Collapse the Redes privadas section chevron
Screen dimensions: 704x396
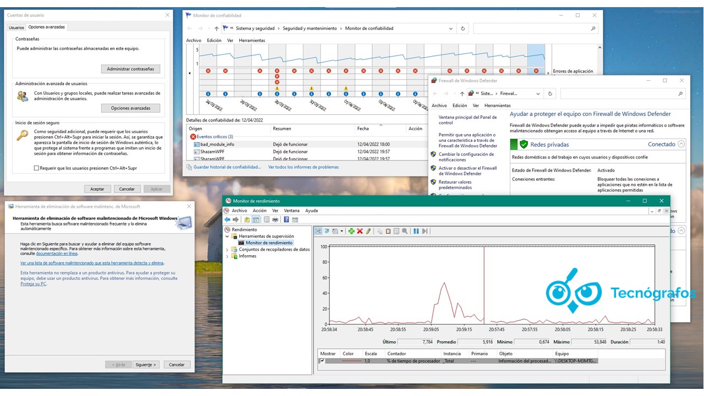(x=681, y=144)
